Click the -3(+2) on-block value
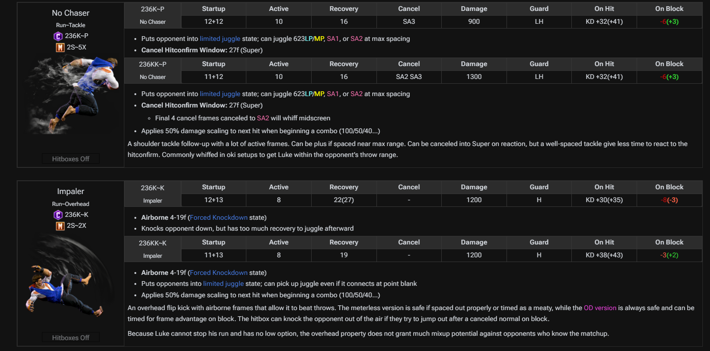Screen dimensions: 710x351 pyautogui.click(x=669, y=255)
